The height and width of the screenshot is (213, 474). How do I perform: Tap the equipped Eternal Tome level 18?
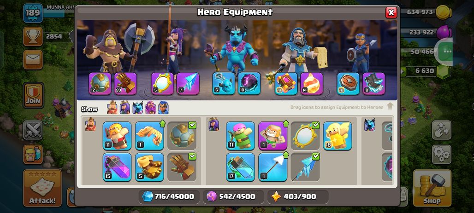click(286, 84)
